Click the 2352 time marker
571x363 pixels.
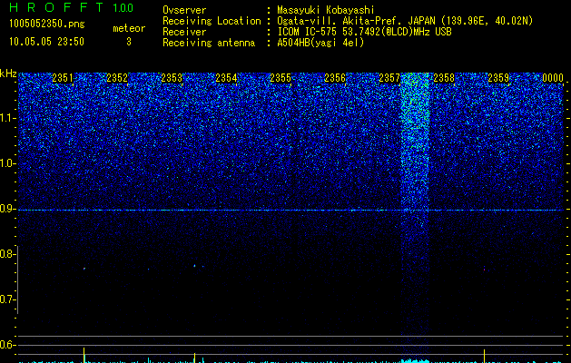tap(117, 78)
